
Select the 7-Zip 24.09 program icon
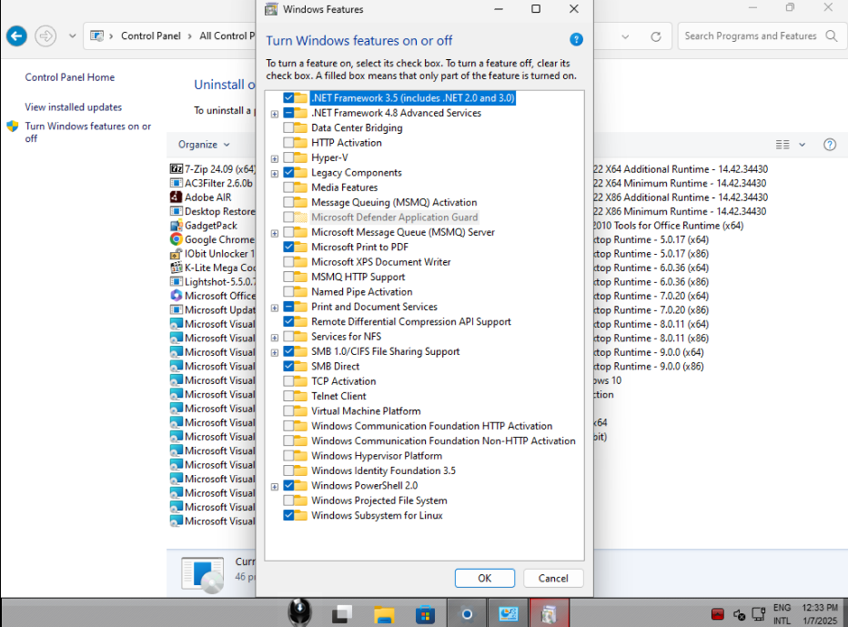pos(177,168)
